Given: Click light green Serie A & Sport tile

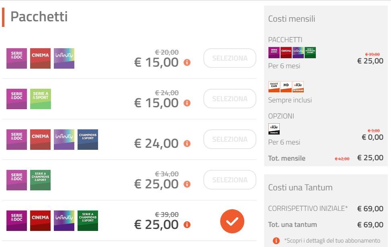Looking at the screenshot, I should (x=41, y=99).
